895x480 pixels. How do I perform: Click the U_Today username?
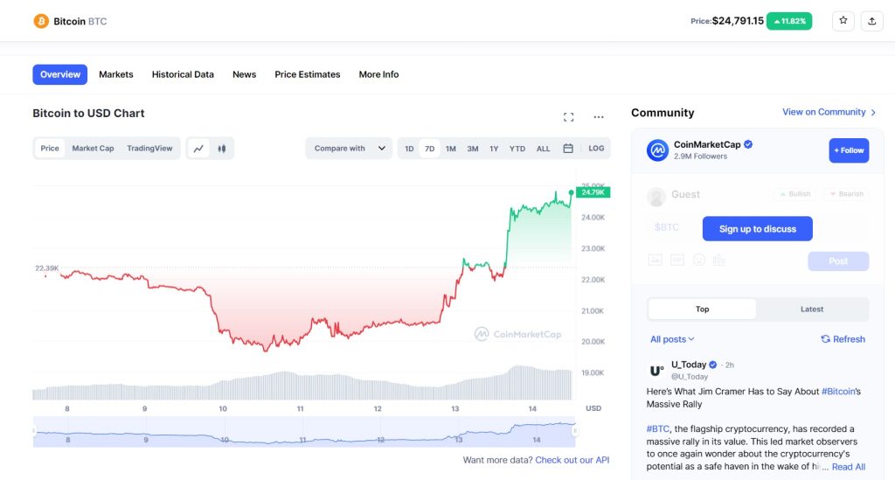[689, 365]
